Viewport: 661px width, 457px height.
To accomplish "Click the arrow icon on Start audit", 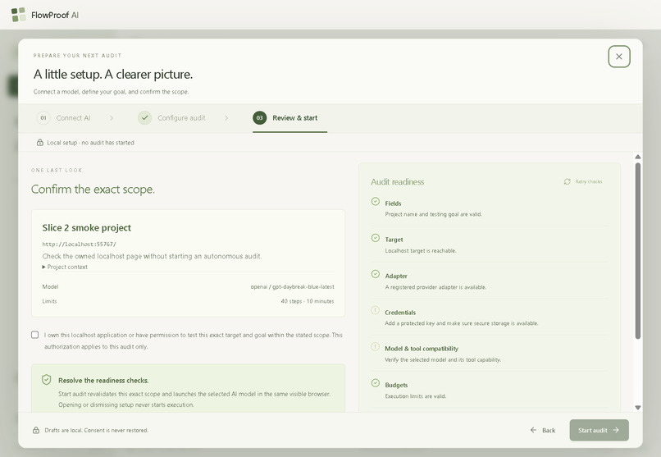I will point(616,430).
